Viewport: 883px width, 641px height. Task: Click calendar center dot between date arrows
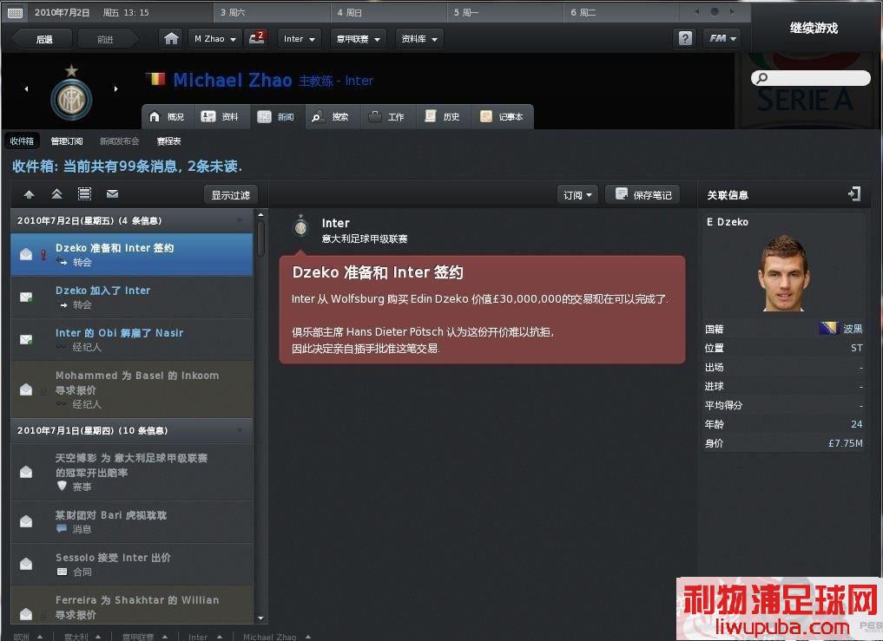715,12
